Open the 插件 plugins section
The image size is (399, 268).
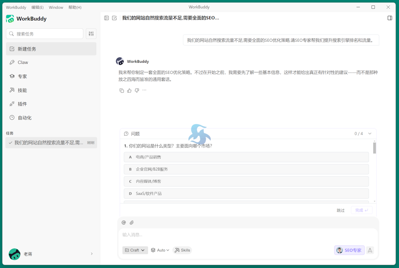[51, 104]
